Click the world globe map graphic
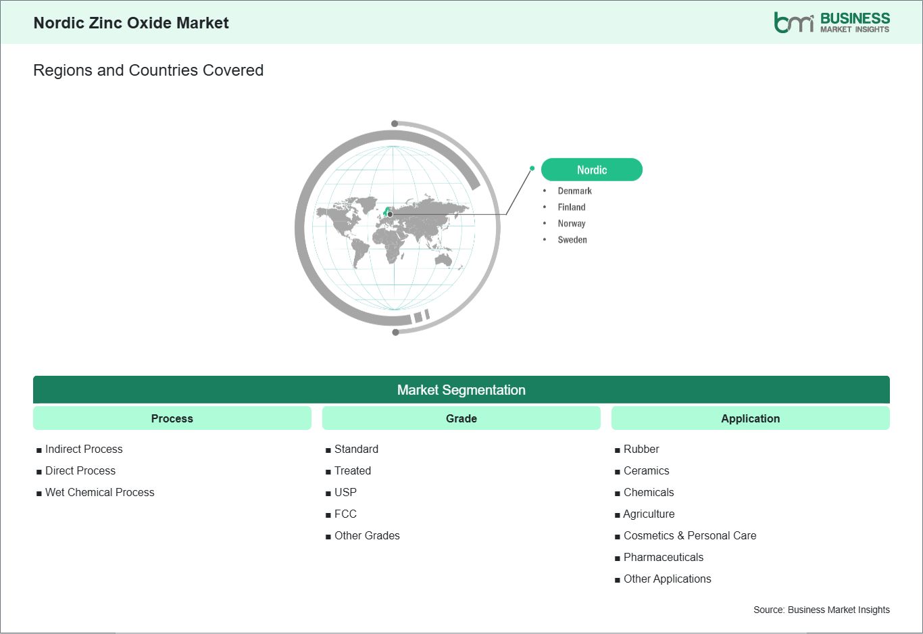This screenshot has width=923, height=634. click(397, 228)
